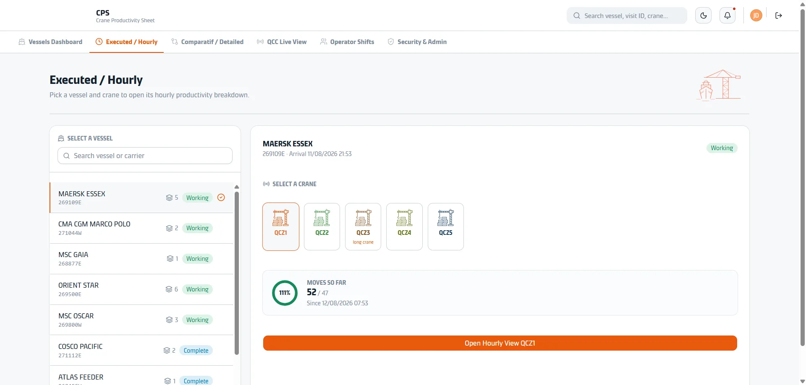Focus the global vessel search field
This screenshot has width=806, height=385.
pos(627,16)
